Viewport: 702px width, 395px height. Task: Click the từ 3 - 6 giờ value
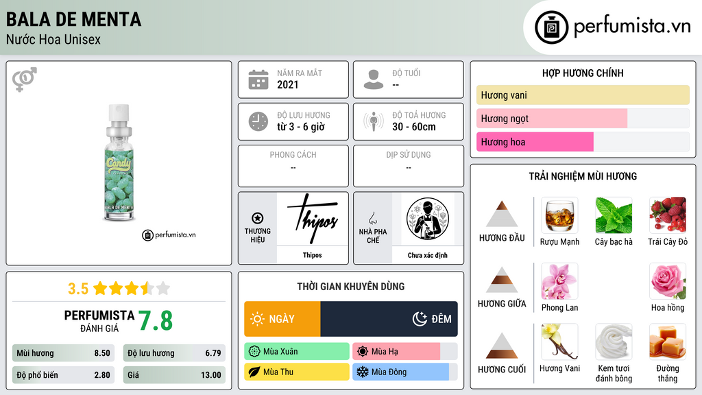coord(301,127)
